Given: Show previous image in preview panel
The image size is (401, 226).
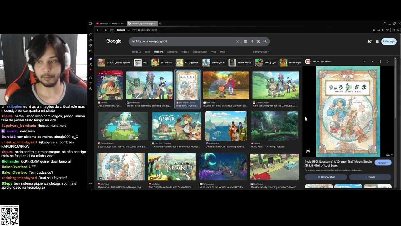Looking at the screenshot, I should click(365, 62).
